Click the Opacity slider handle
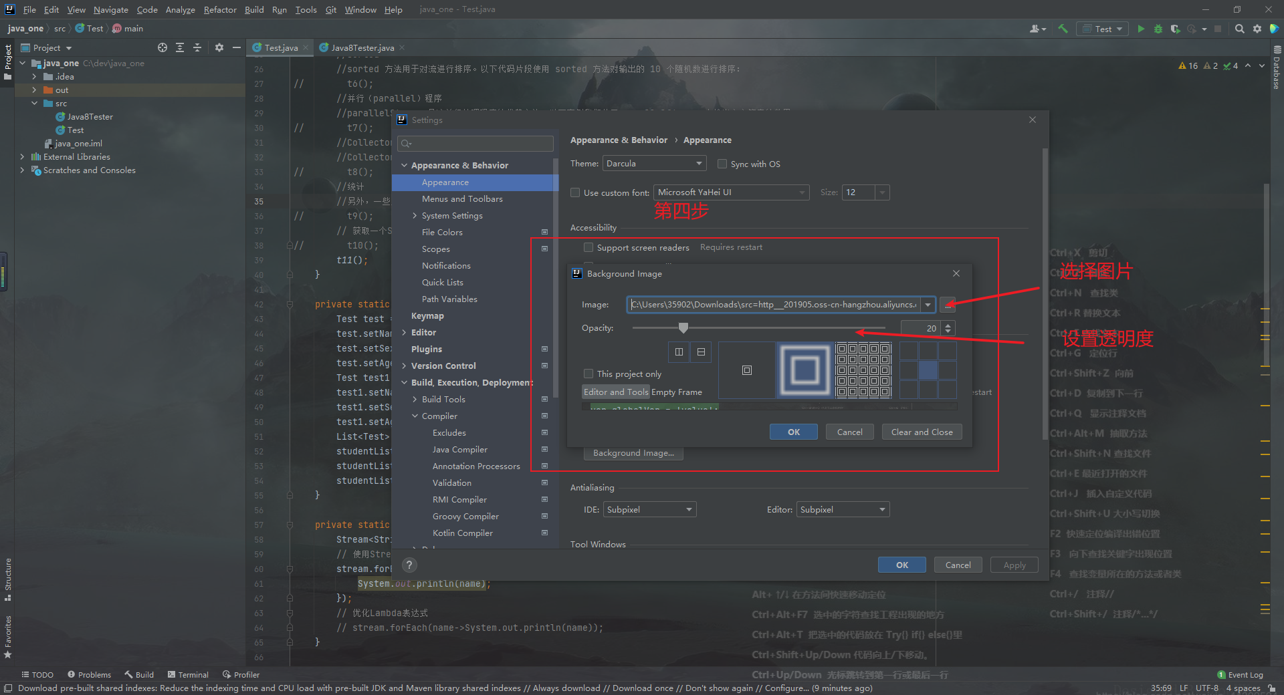The height and width of the screenshot is (695, 1284). pos(683,328)
